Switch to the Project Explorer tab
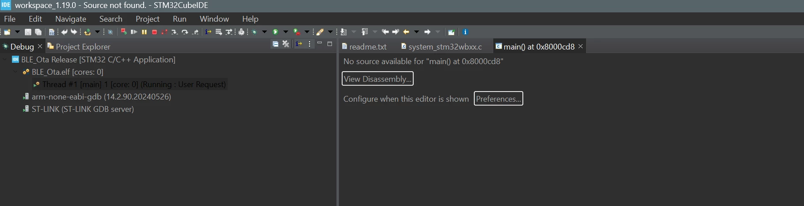804x206 pixels. tap(79, 46)
